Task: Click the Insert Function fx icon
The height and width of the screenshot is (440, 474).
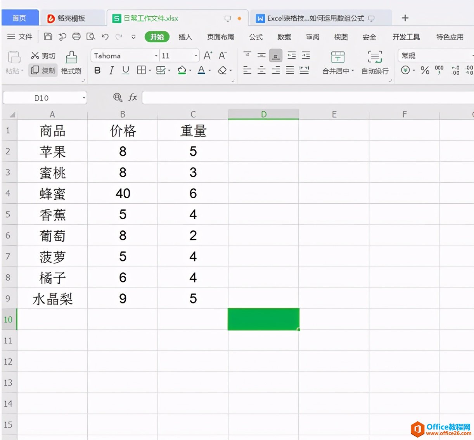Action: (x=133, y=97)
